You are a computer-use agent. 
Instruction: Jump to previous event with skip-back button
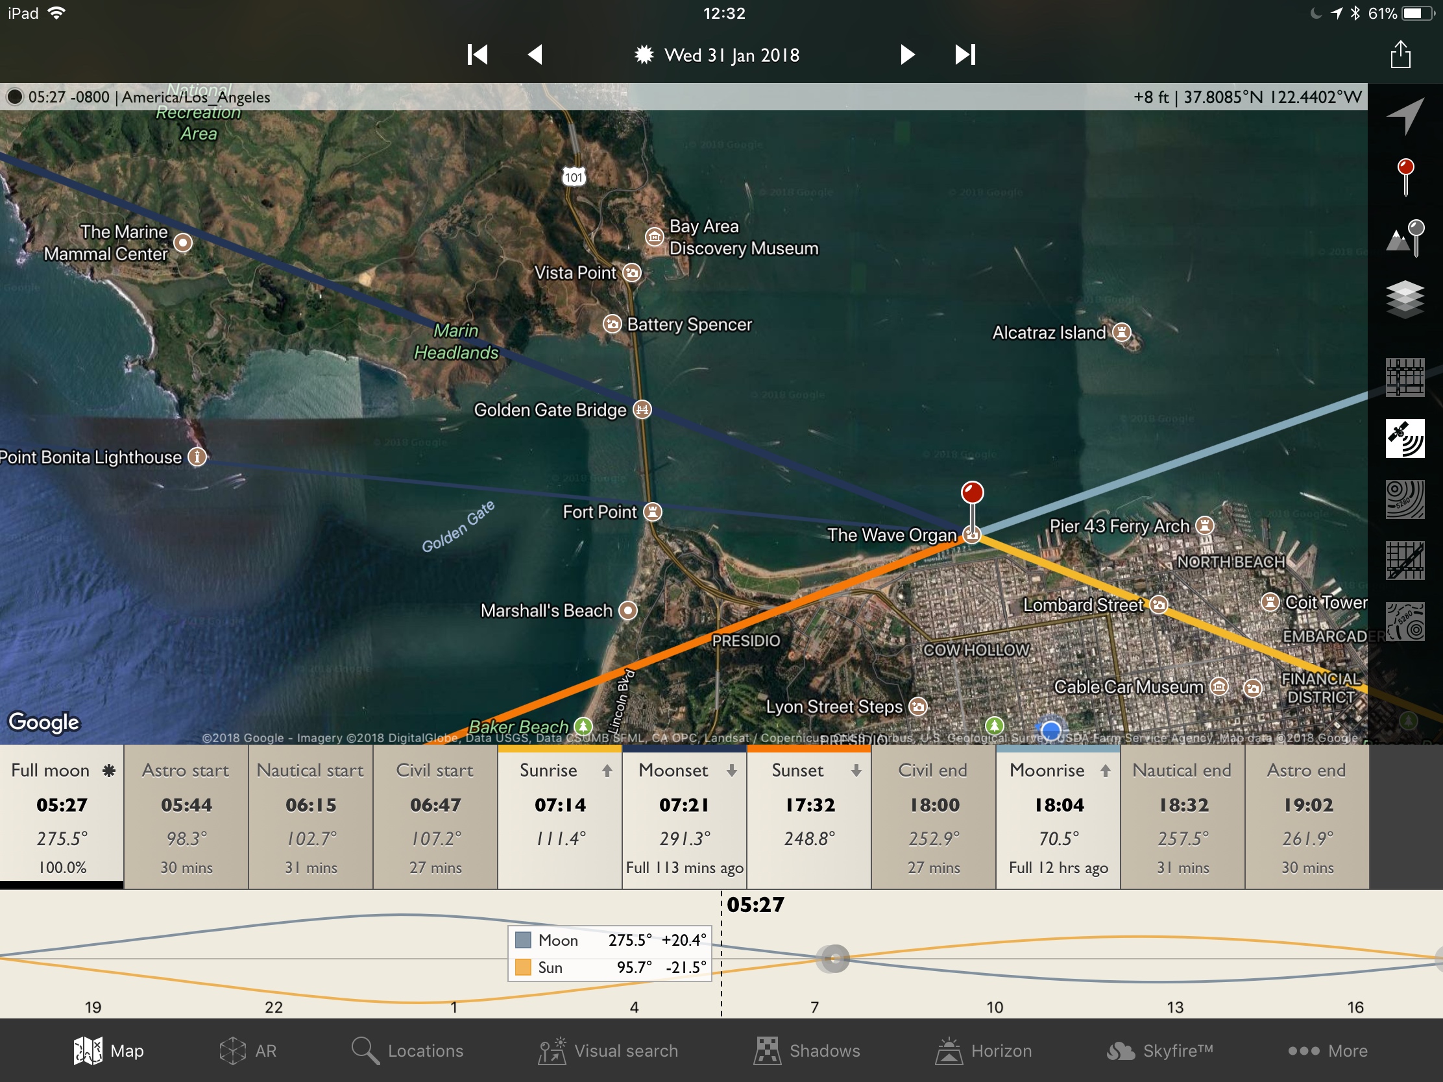click(x=478, y=54)
